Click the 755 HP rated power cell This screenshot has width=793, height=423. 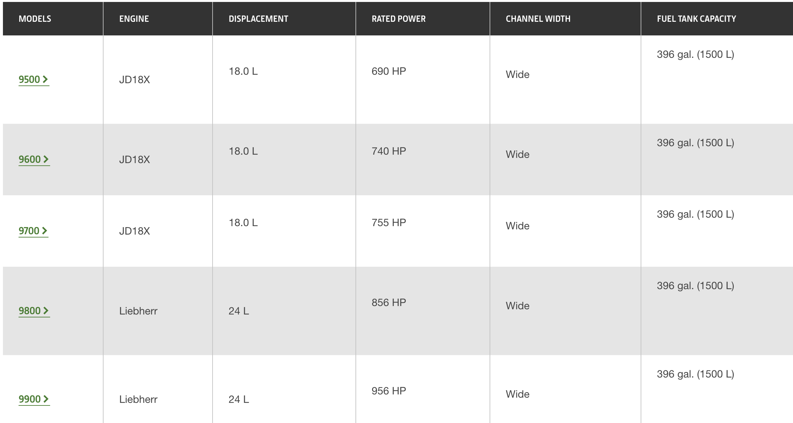pyautogui.click(x=389, y=223)
